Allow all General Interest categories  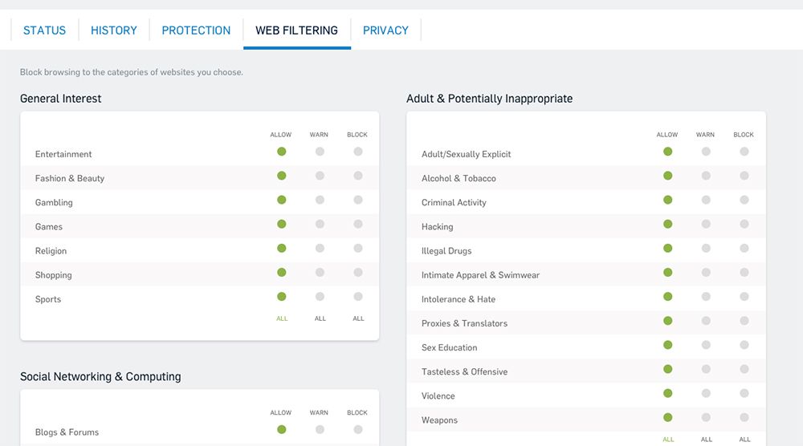[282, 318]
